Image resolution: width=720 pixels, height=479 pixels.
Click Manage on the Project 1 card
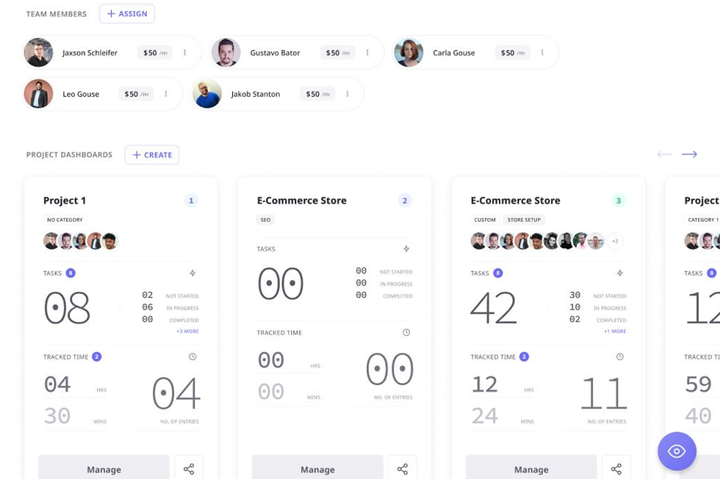(104, 469)
